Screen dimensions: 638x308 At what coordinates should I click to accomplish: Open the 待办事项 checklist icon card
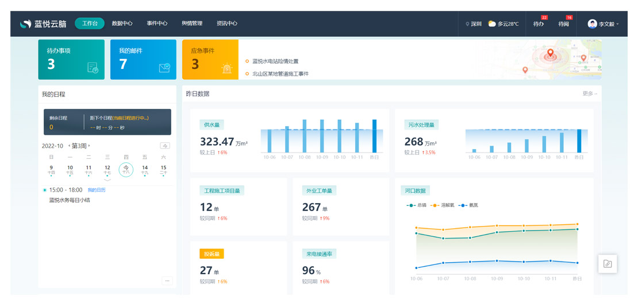coord(93,68)
